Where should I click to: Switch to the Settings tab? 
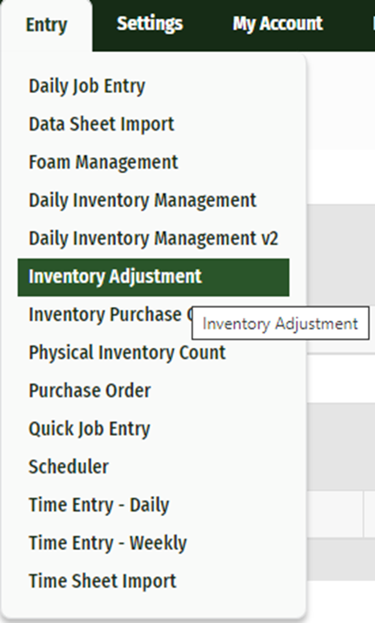point(150,23)
